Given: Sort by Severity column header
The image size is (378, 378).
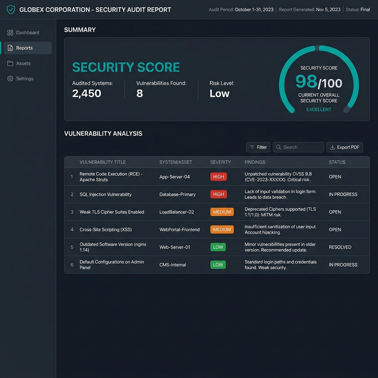Looking at the screenshot, I should coord(220,162).
